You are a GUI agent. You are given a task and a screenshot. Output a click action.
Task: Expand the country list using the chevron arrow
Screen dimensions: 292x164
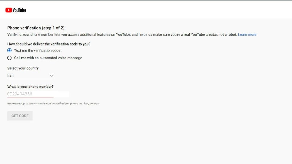tap(52, 75)
